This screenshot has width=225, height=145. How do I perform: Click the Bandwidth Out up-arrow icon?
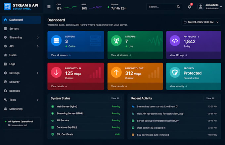click(116, 72)
